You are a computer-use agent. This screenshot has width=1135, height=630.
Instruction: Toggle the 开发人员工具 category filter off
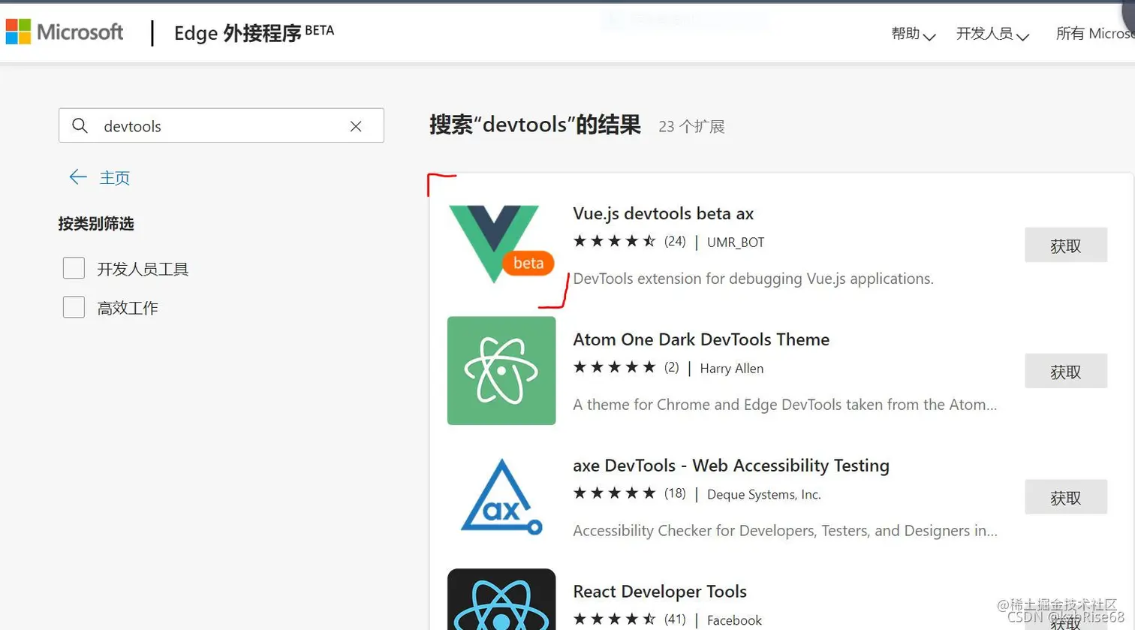pyautogui.click(x=73, y=267)
